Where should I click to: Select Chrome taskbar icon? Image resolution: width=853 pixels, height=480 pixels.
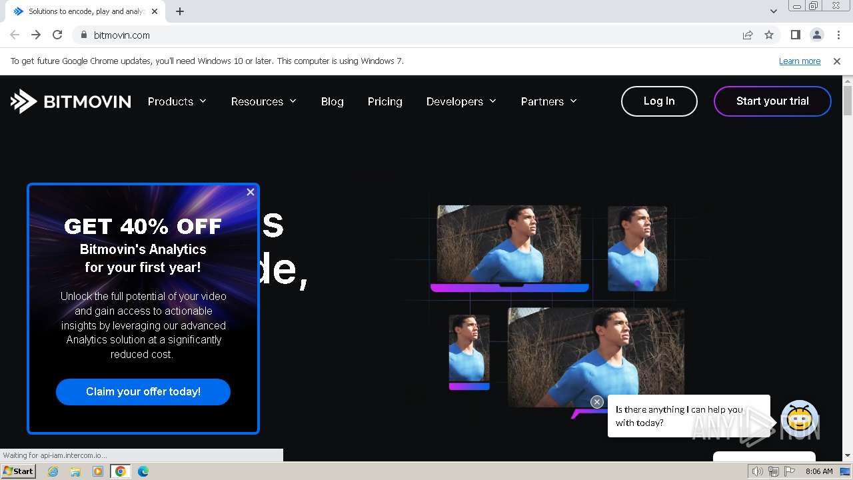pos(121,471)
